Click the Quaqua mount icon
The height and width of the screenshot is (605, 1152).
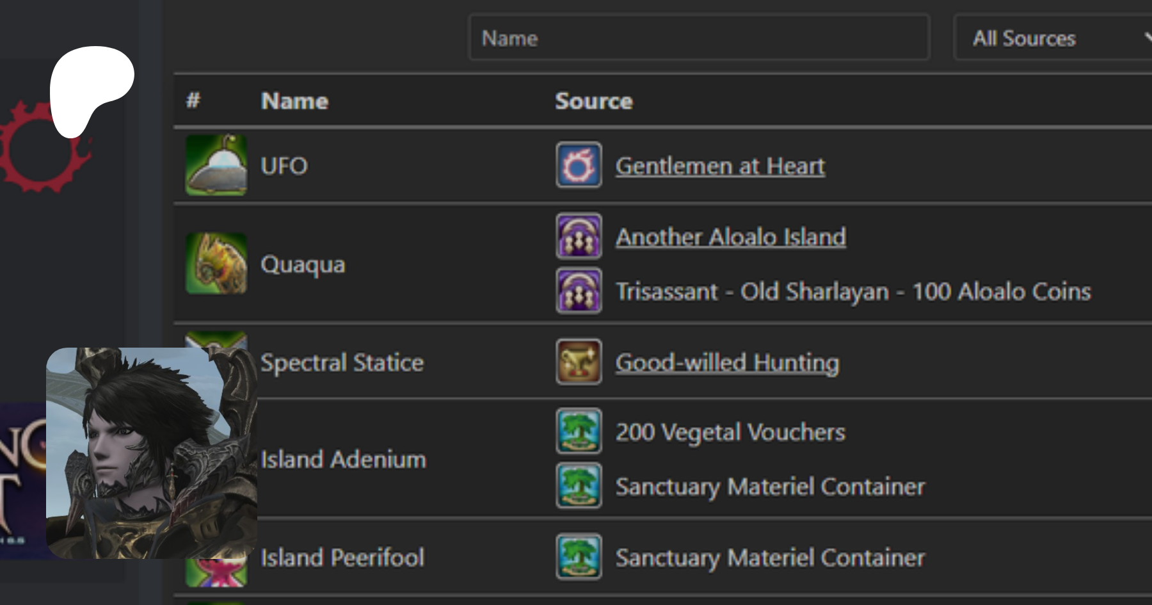tap(216, 264)
